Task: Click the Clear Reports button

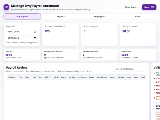Action: tap(132, 7)
